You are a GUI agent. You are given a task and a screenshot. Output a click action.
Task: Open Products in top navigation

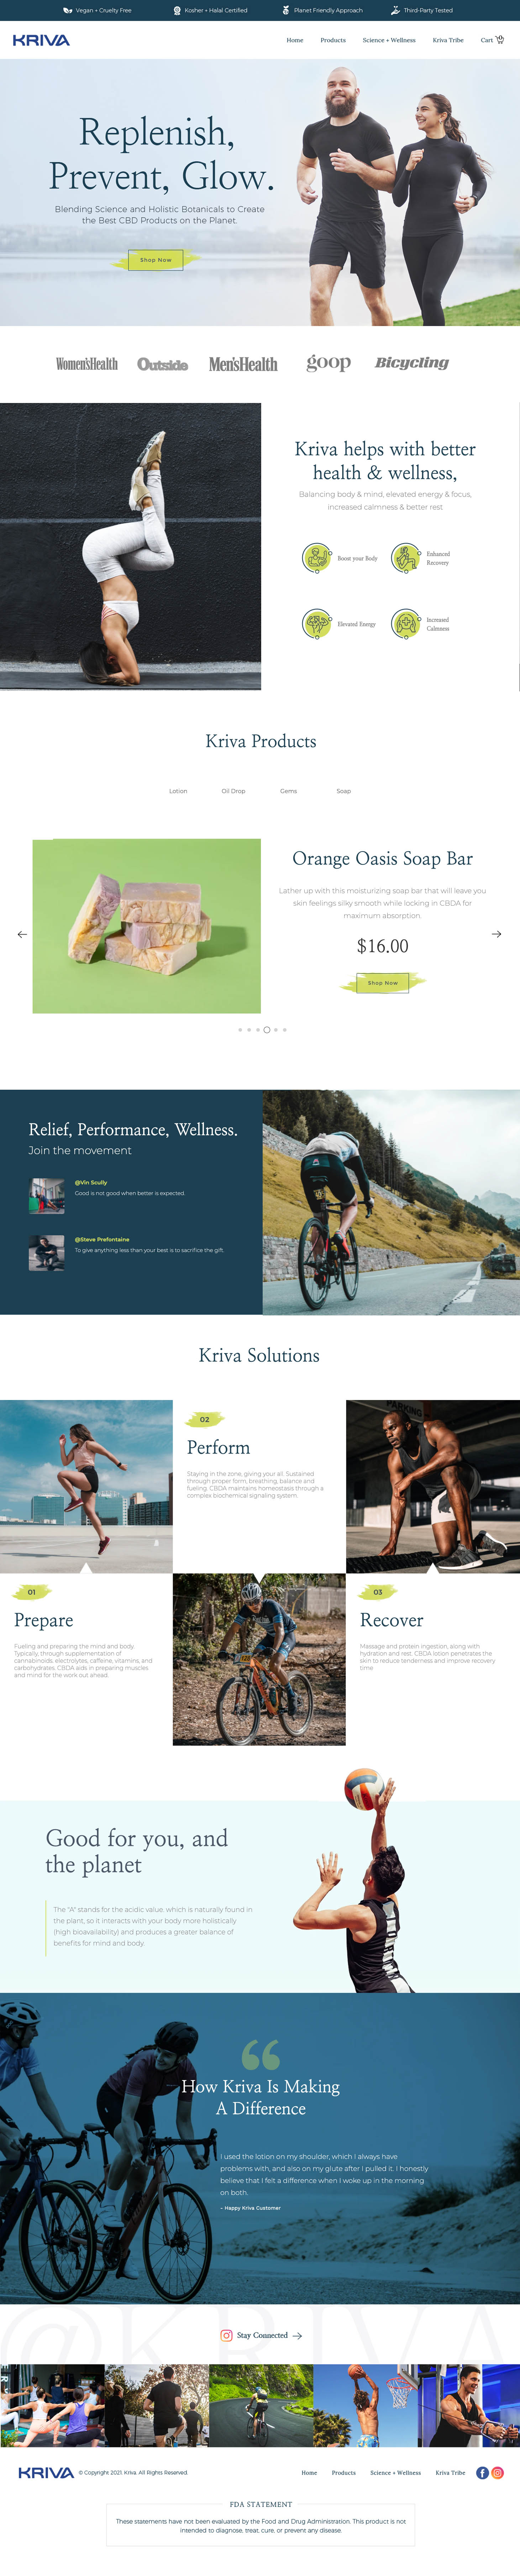333,40
